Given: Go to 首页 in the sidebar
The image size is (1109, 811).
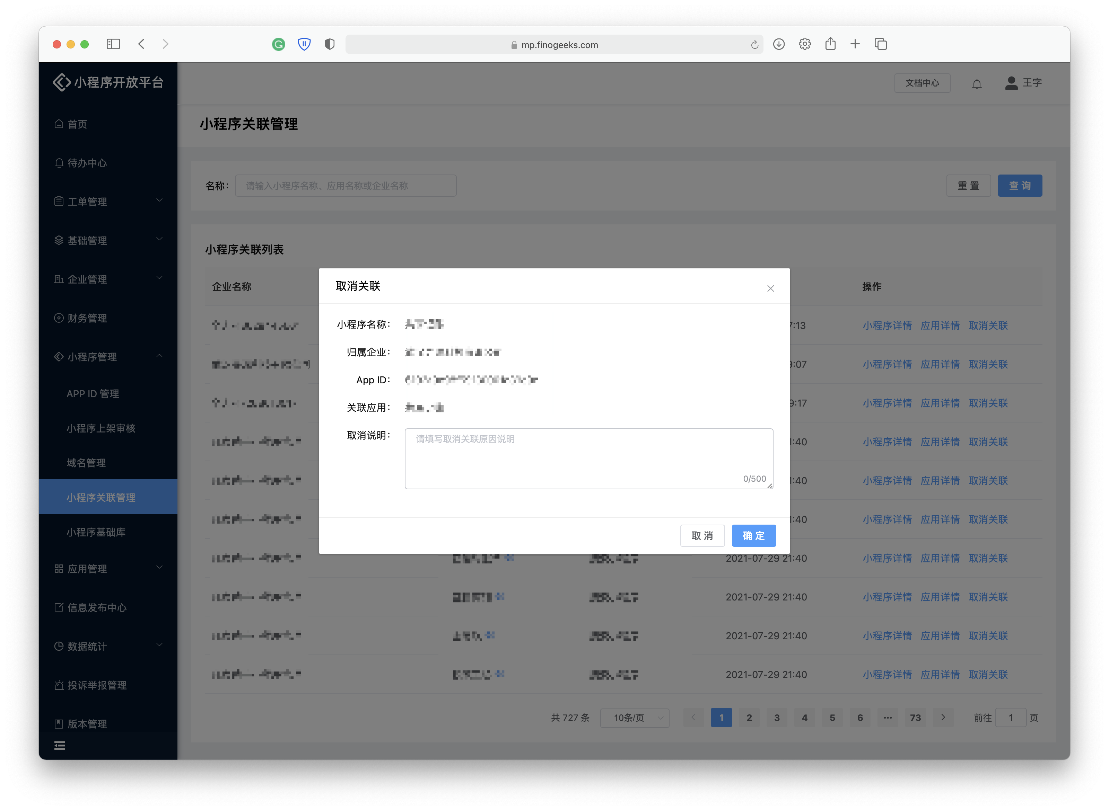Looking at the screenshot, I should coord(108,124).
